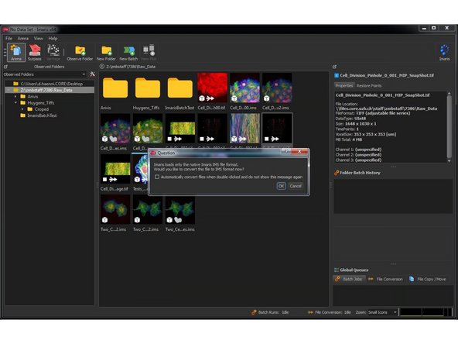Image resolution: width=458 pixels, height=344 pixels.
Task: Open the Help menu
Action: click(53, 38)
